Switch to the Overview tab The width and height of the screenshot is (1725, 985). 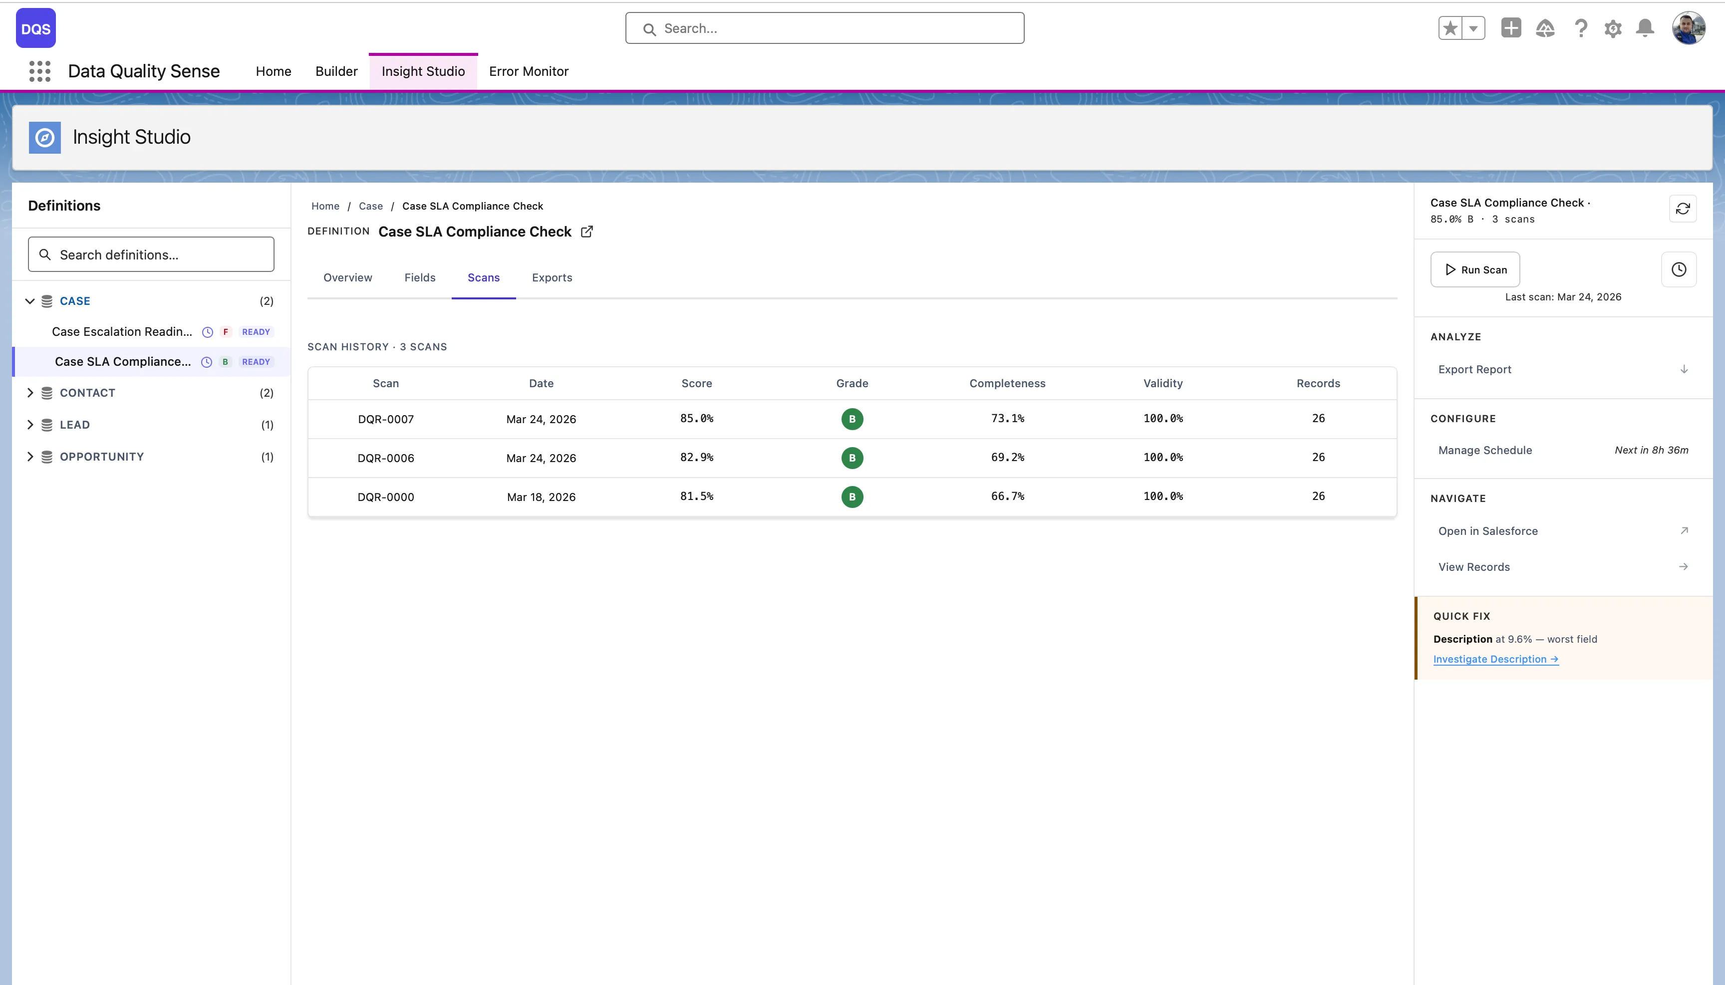click(348, 277)
